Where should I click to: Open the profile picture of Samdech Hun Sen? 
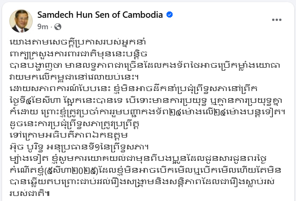[x=21, y=21]
